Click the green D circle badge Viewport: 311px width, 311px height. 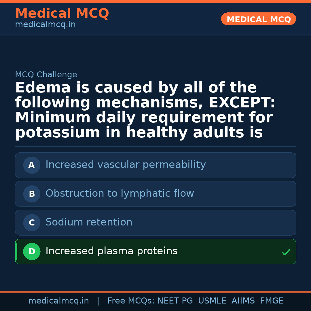point(32,252)
